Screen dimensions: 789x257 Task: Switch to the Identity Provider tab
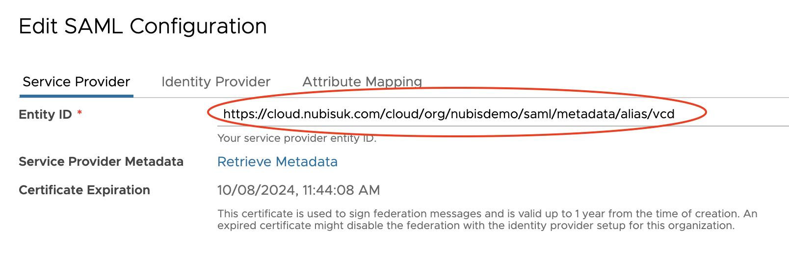click(x=216, y=82)
